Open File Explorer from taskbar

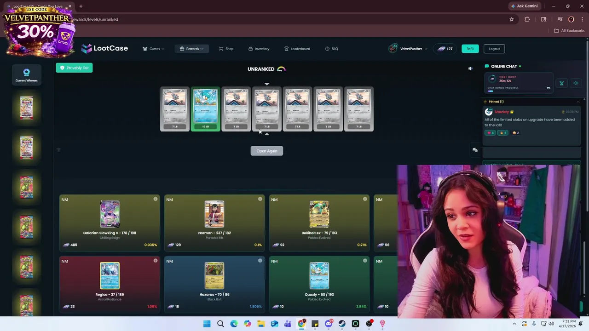coord(261,324)
